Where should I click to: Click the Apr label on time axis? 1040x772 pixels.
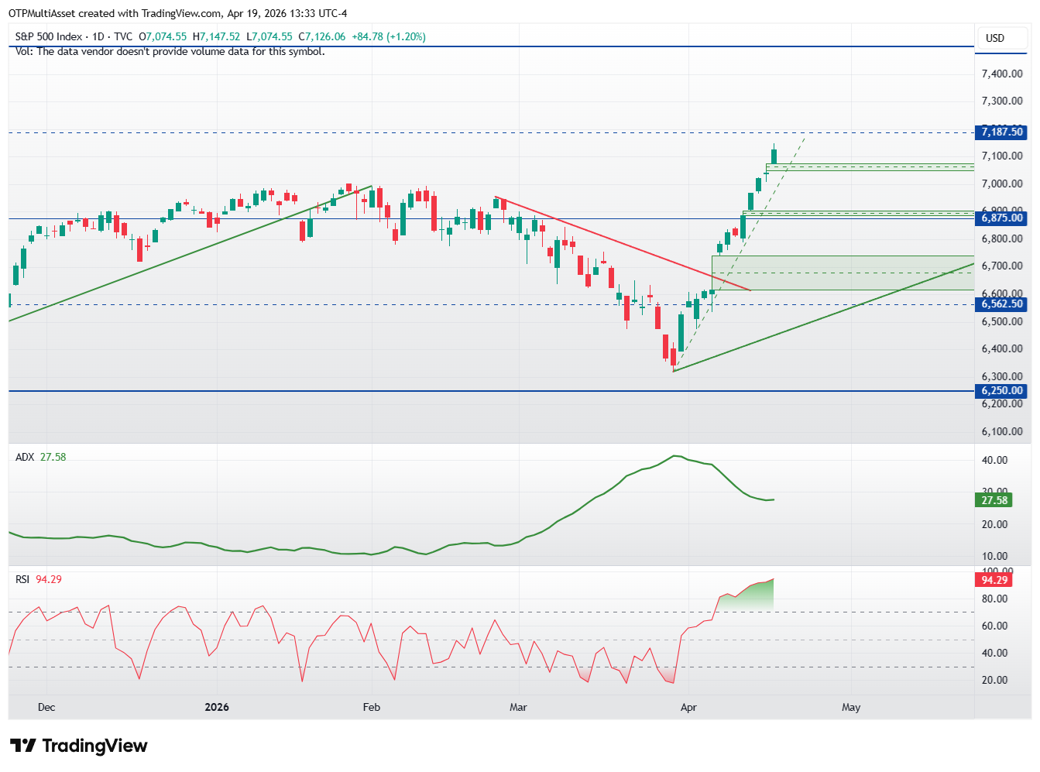(688, 707)
